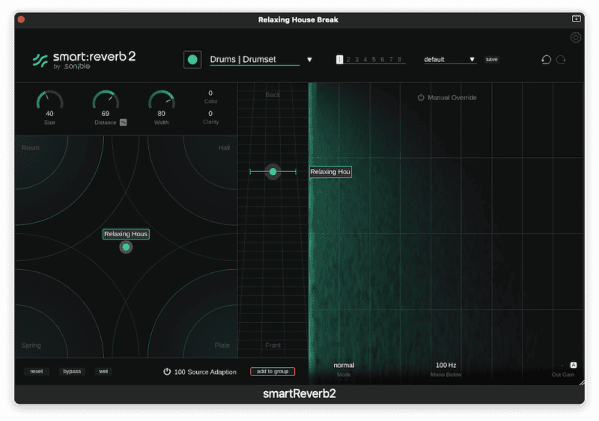
Task: Select the green style dot in reverb matrix
Action: pos(126,248)
